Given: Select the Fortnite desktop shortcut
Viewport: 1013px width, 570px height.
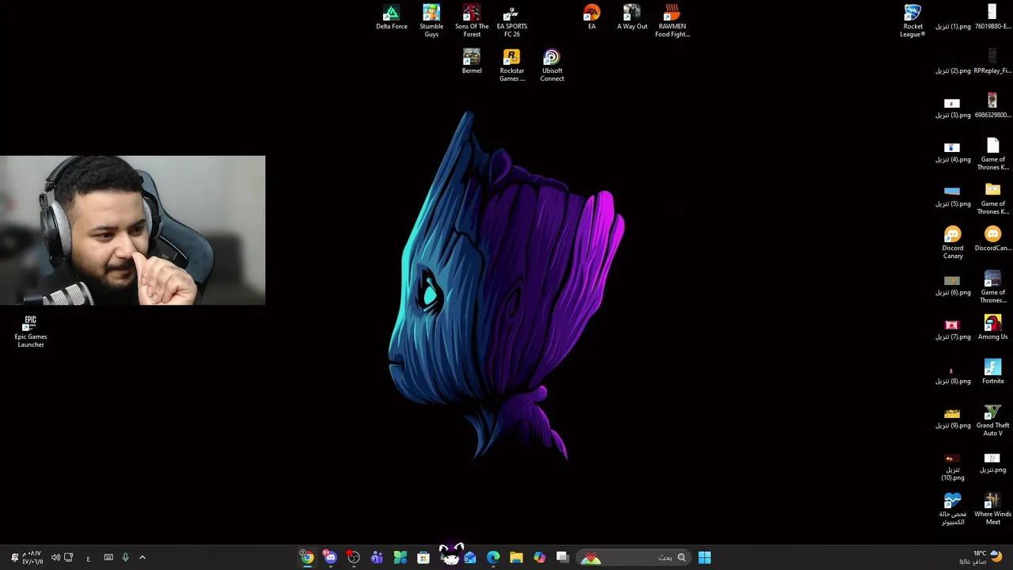Looking at the screenshot, I should (x=992, y=372).
